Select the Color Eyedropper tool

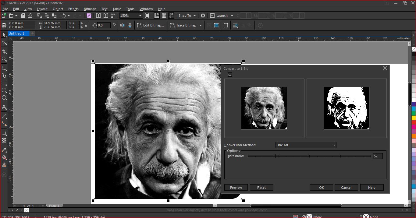pyautogui.click(x=4, y=150)
